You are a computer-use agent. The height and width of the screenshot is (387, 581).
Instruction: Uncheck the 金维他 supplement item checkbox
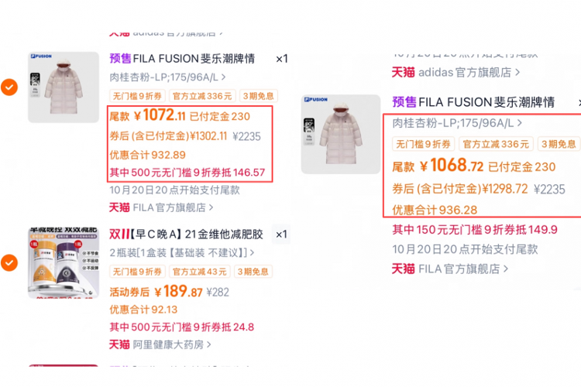pyautogui.click(x=9, y=262)
